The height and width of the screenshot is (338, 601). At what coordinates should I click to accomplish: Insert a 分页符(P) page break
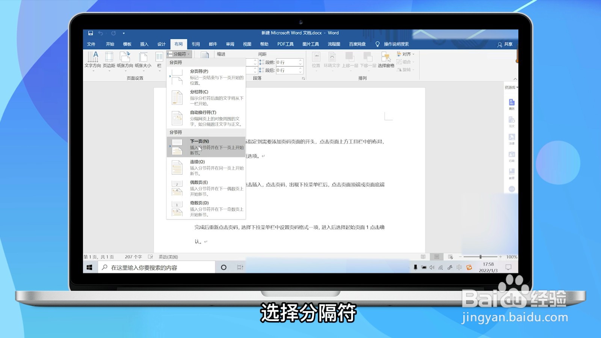206,77
